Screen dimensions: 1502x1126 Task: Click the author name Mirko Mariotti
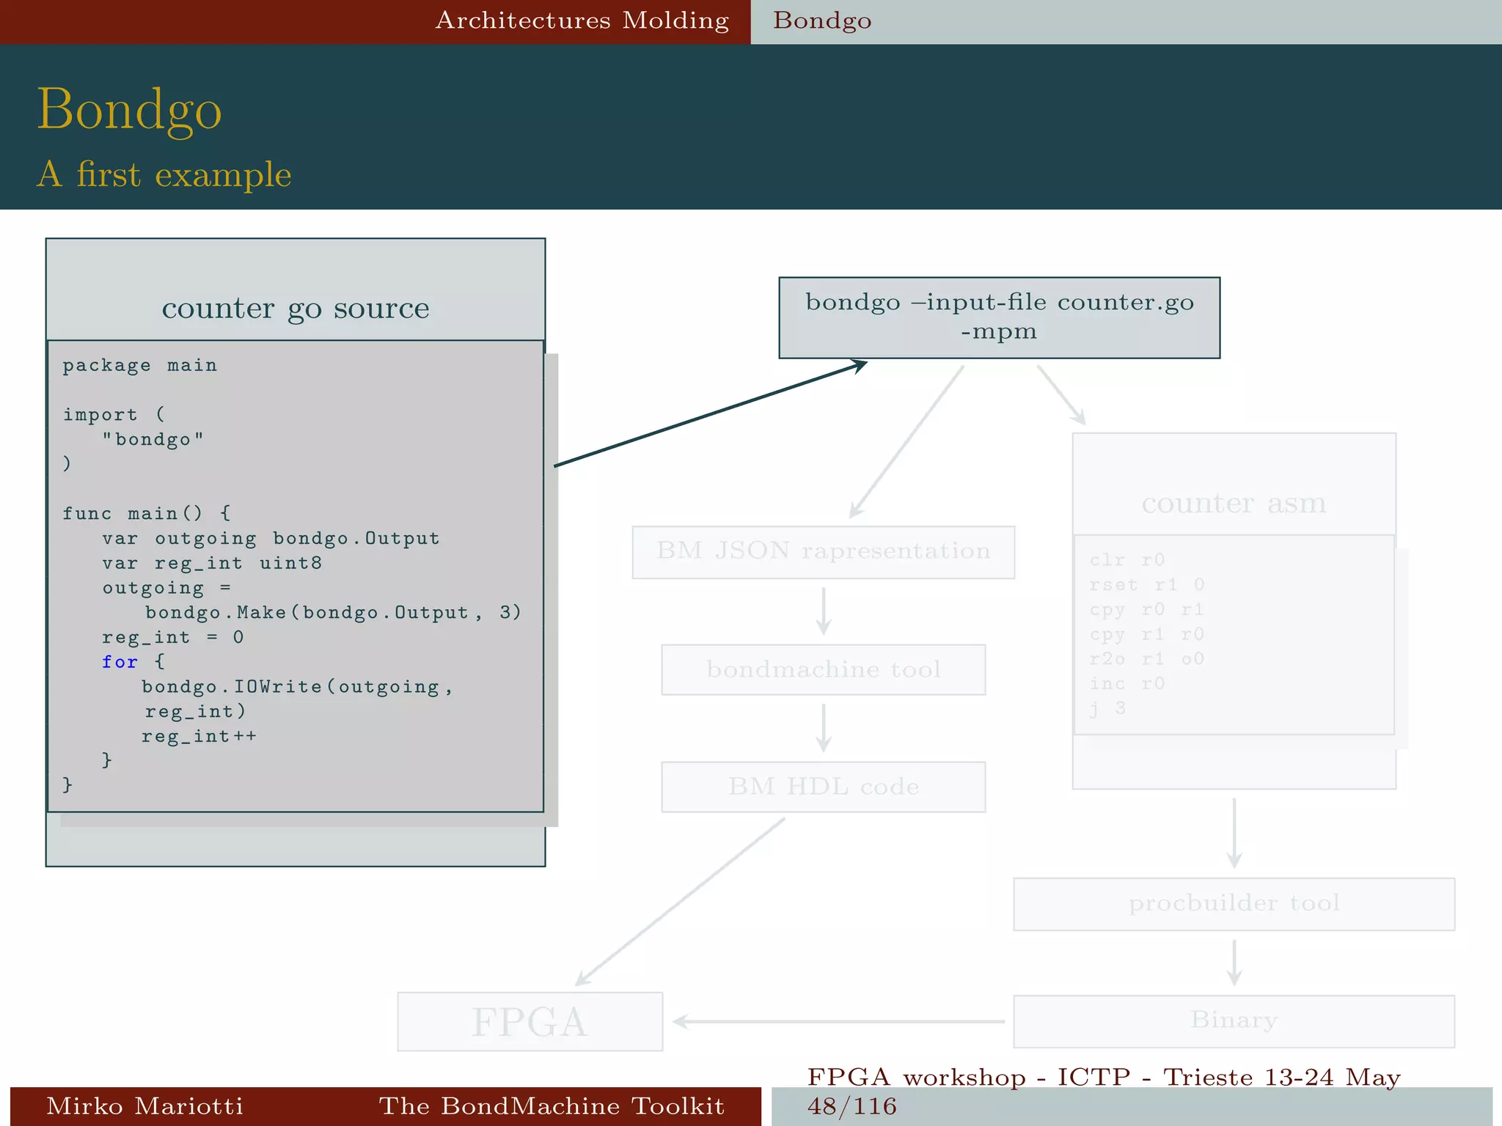[144, 1105]
